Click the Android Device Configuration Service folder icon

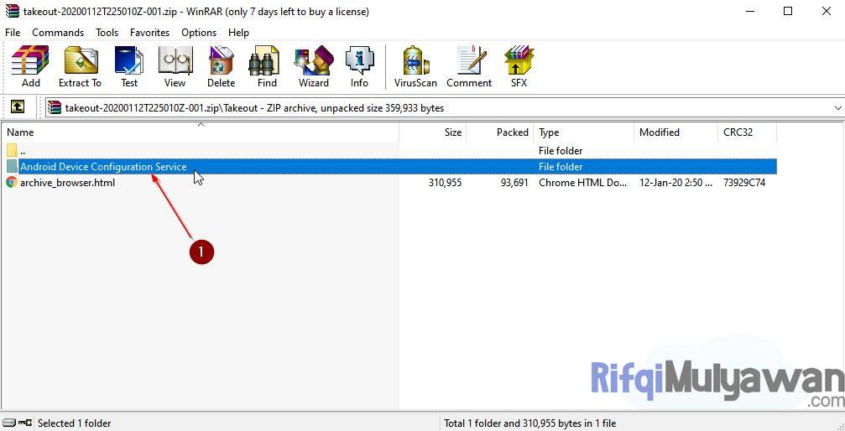[11, 167]
